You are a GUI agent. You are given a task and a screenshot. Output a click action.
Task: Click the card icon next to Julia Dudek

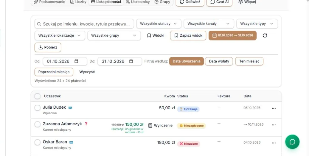(70, 108)
